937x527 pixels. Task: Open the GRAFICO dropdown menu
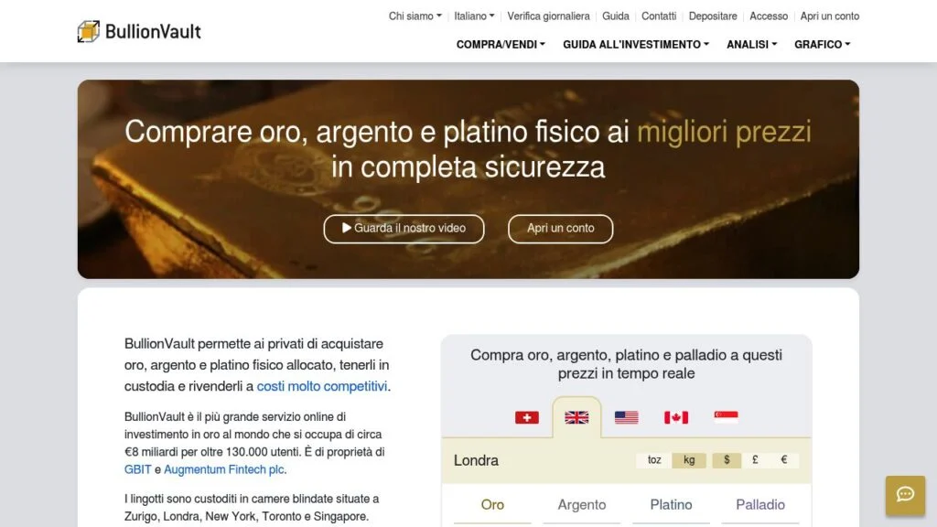[823, 44]
